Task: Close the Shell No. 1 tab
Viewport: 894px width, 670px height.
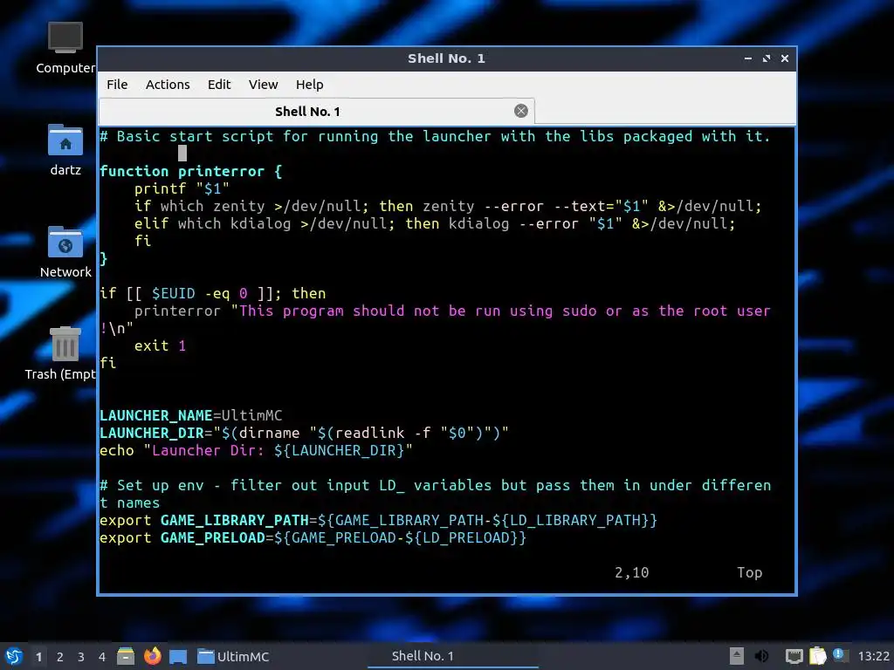Action: (520, 111)
